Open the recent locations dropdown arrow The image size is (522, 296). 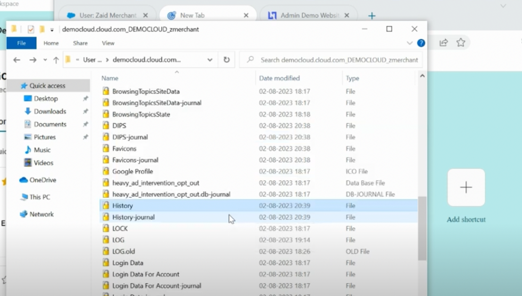(x=45, y=60)
